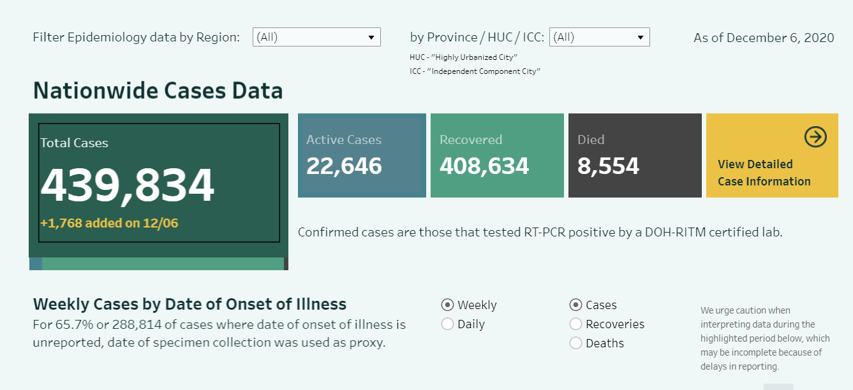The image size is (853, 390).
Task: Click the circled arrow icon on yellow tile
Action: (815, 136)
